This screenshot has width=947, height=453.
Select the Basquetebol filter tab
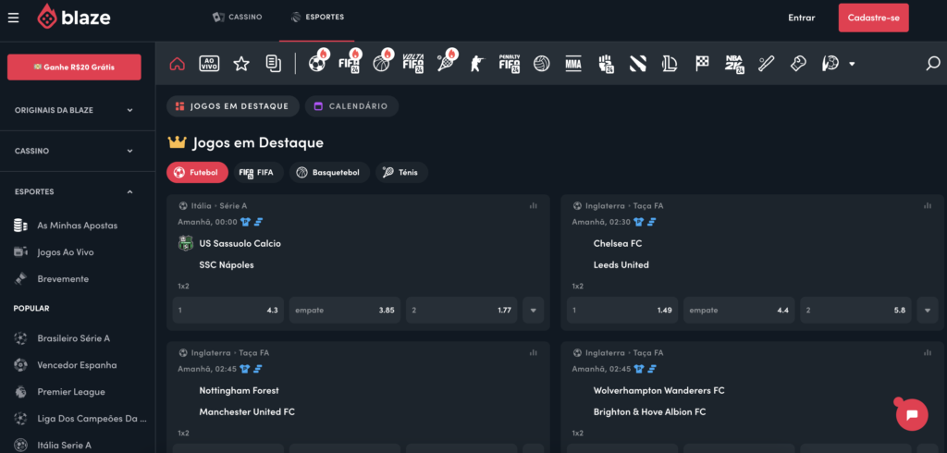coord(329,172)
